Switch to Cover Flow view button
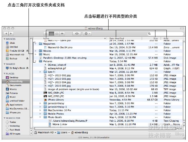This screenshot has width=188, height=142. [x=62, y=34]
